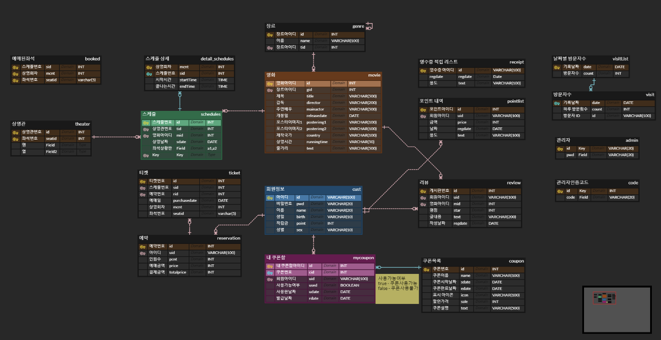Open the Domain dropdown for movie title row
The image size is (661, 340).
tap(338, 96)
